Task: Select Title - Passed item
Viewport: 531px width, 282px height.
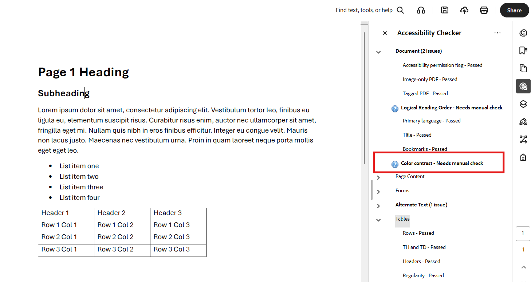Action: 417,135
